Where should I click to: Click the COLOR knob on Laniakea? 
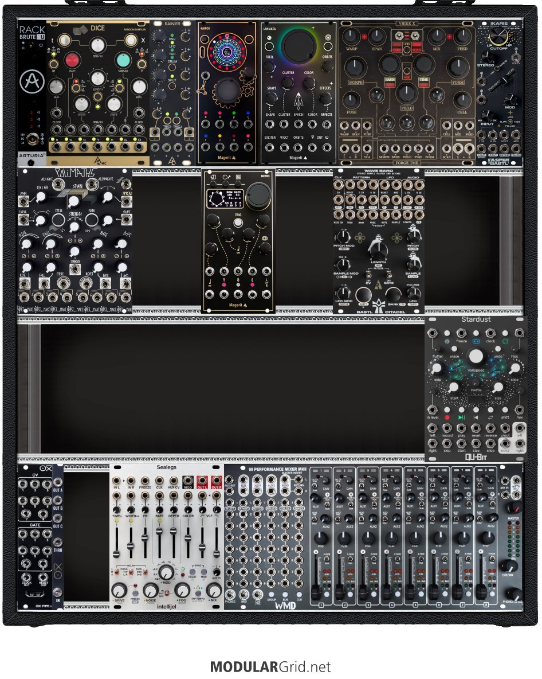tap(308, 83)
